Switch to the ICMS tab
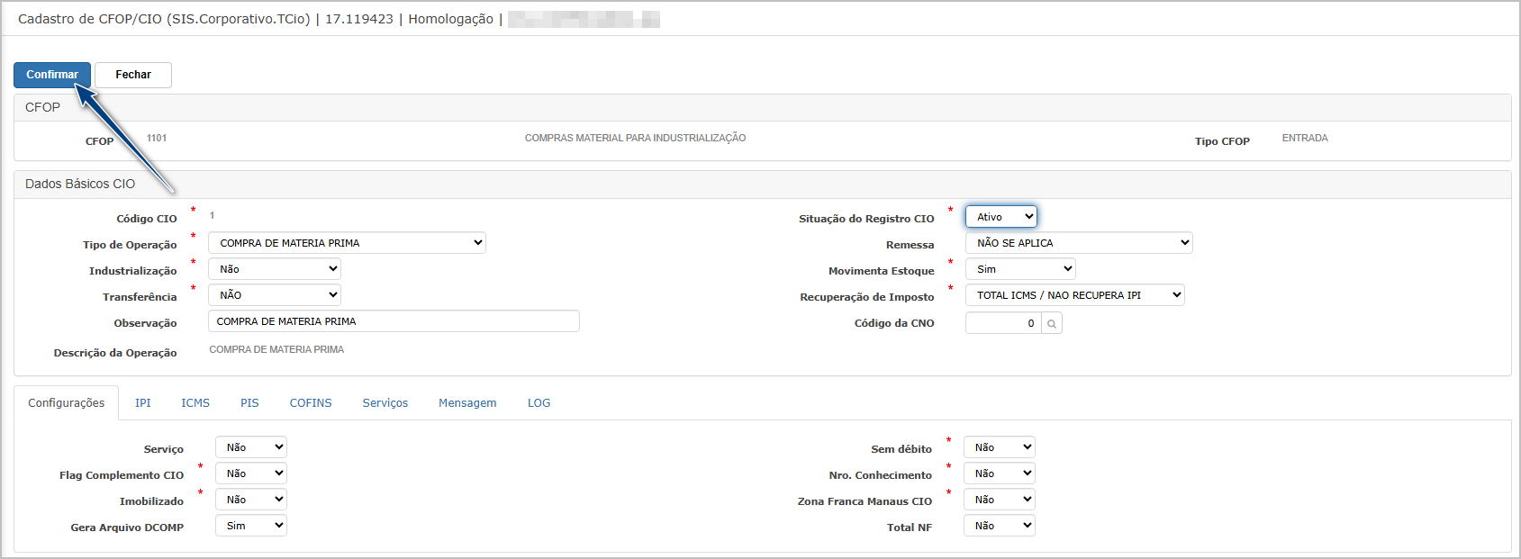The image size is (1521, 559). click(195, 403)
